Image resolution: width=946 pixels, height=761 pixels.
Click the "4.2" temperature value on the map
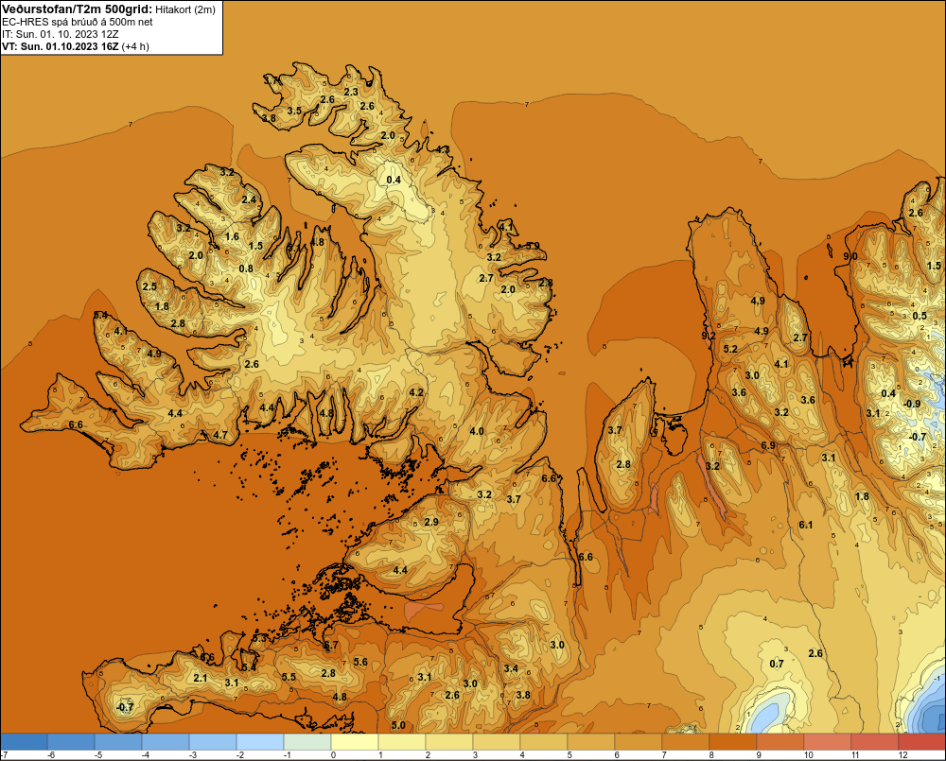tap(415, 392)
